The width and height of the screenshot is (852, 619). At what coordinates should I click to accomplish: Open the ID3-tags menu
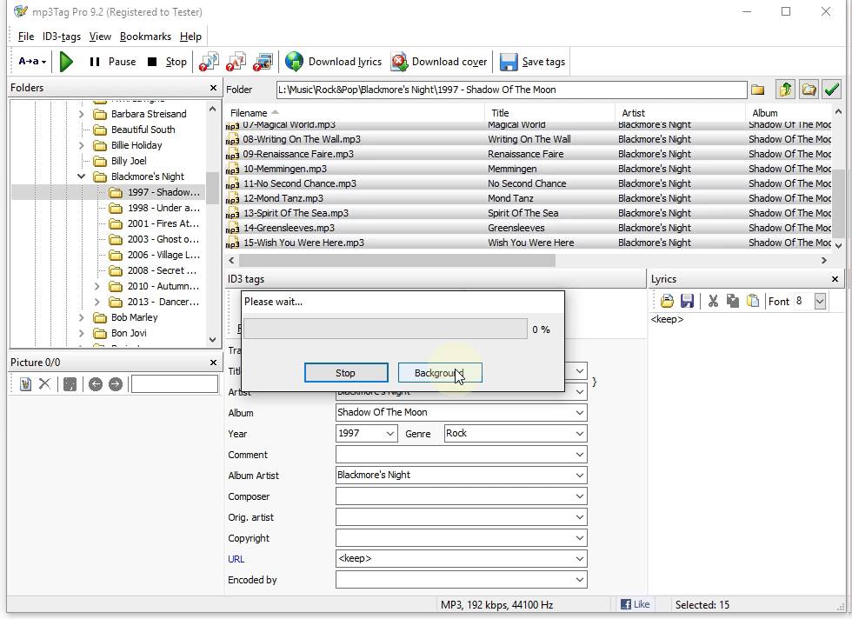click(x=62, y=37)
